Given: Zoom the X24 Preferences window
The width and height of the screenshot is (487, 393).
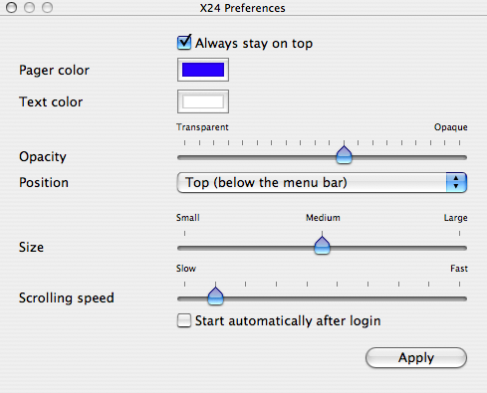Looking at the screenshot, I should pyautogui.click(x=48, y=7).
